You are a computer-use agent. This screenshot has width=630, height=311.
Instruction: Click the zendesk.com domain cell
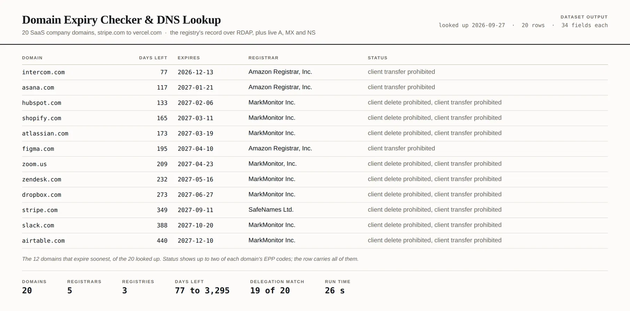point(42,180)
